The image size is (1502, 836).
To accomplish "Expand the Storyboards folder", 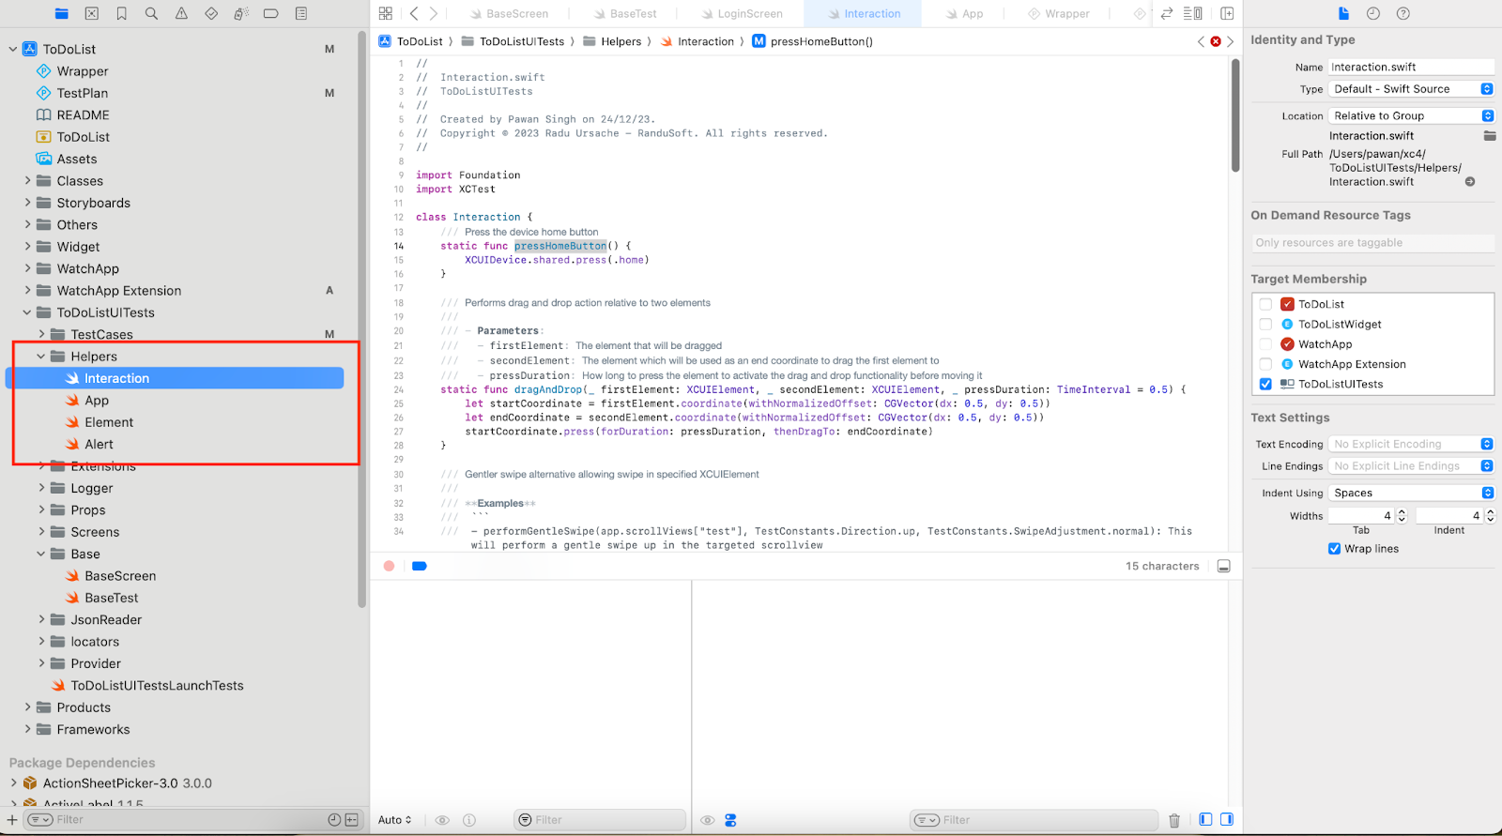I will [x=27, y=203].
